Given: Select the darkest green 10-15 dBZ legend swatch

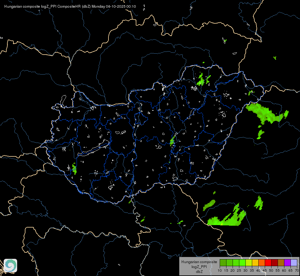Looking at the screenshot, I should [223, 263].
